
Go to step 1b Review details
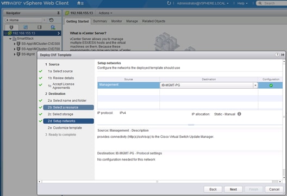[x=61, y=78]
